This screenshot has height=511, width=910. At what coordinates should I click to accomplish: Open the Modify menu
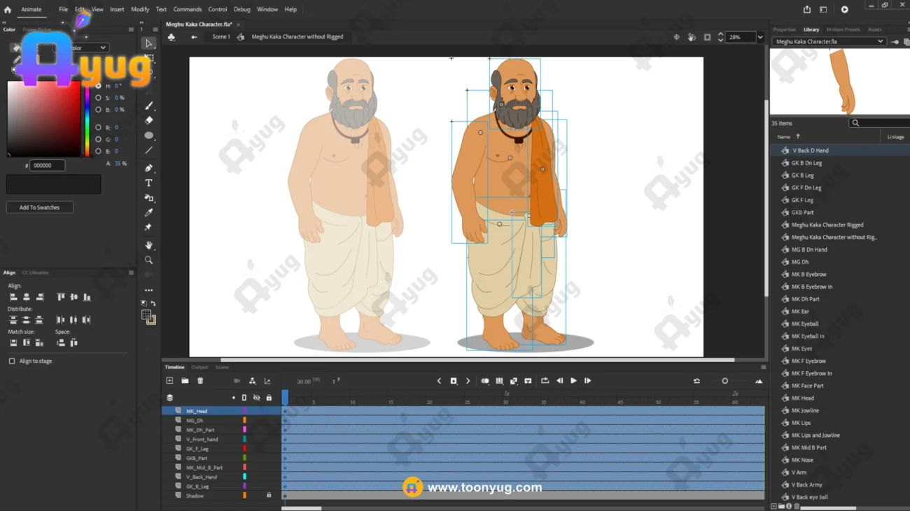(x=140, y=10)
